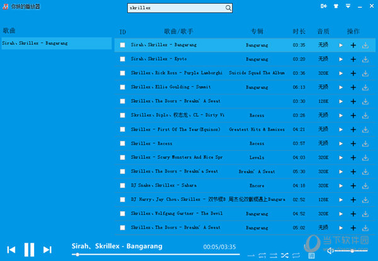
Task: Mute volume with the speaker icon
Action: click(331, 251)
